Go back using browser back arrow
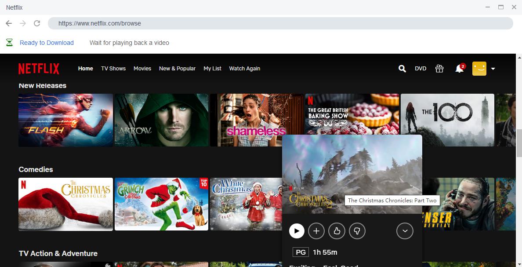Viewport: 522px width, 267px height. click(x=9, y=23)
